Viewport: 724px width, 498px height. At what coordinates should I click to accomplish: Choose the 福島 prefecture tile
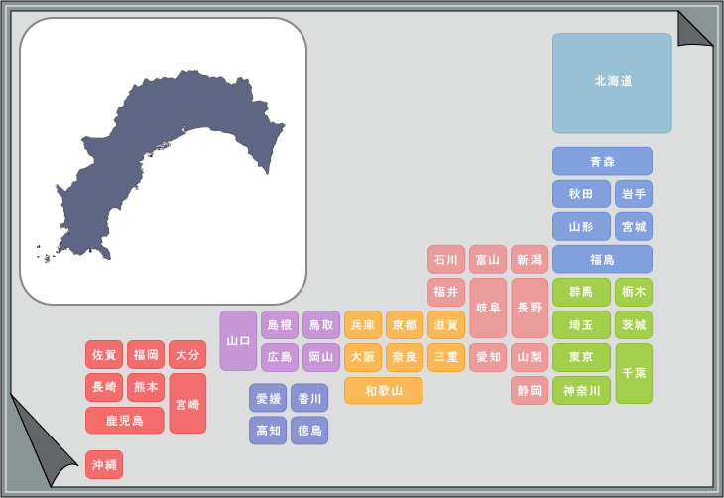(602, 259)
